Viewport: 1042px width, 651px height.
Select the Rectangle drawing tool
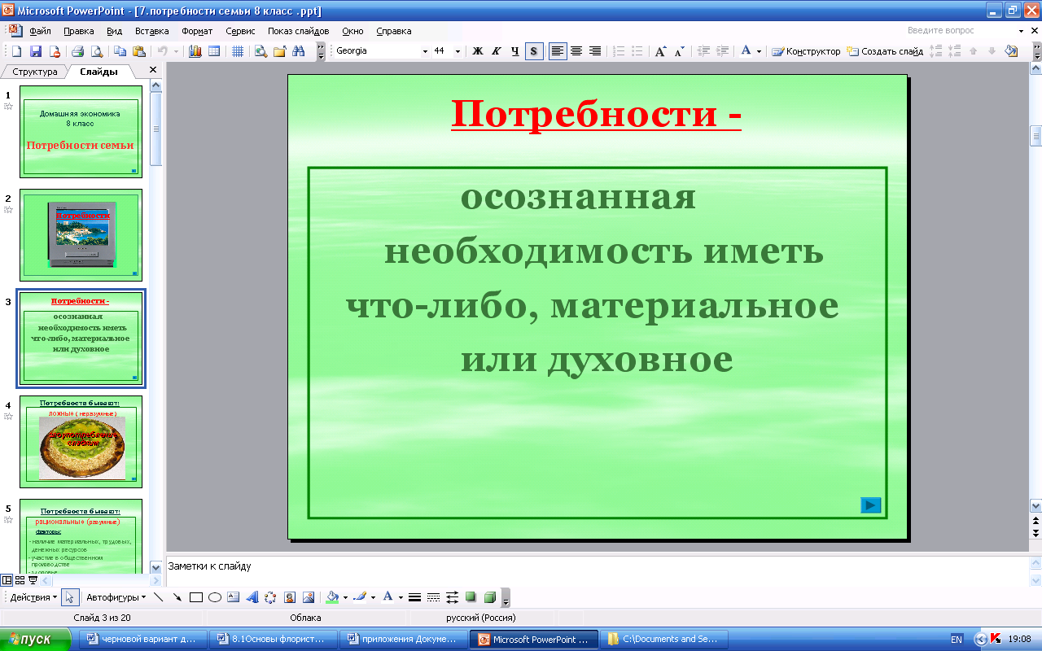(x=196, y=597)
